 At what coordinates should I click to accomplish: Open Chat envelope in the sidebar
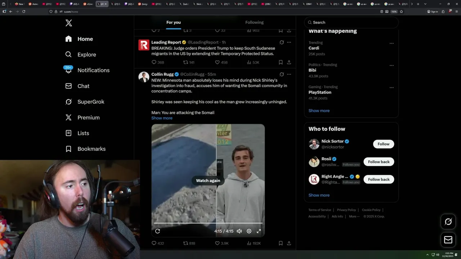click(68, 86)
